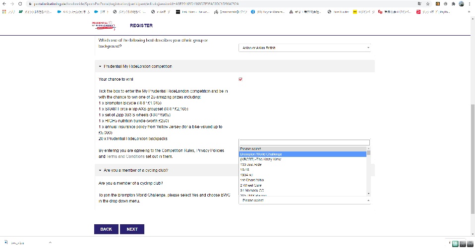Click the URL in the address bar

coord(136,4)
